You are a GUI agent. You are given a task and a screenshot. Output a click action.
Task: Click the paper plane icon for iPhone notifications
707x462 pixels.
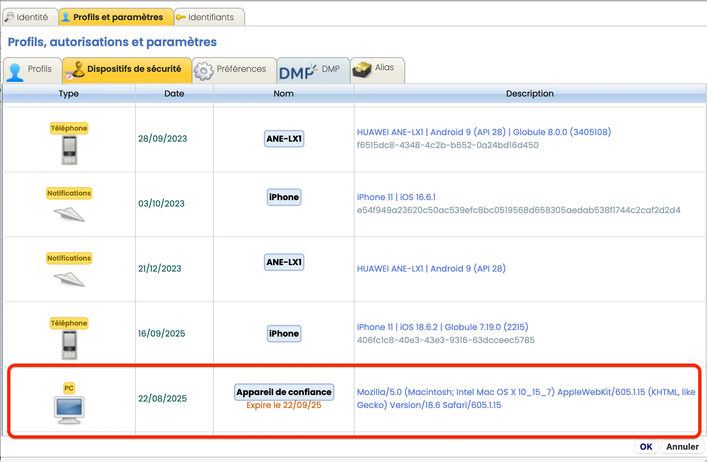pyautogui.click(x=69, y=214)
